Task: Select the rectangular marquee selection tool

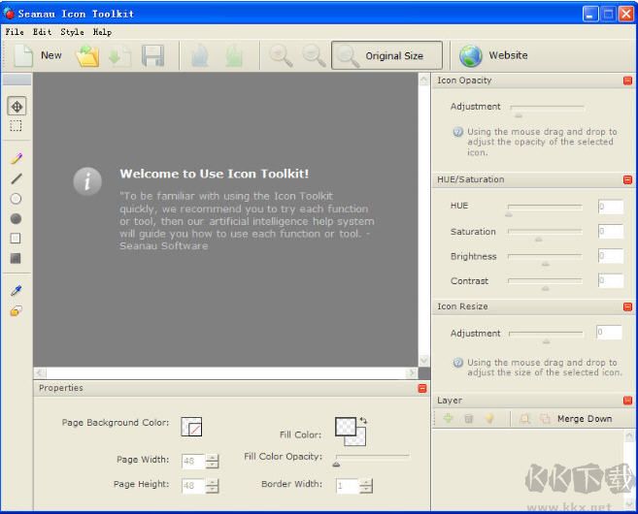Action: click(x=16, y=126)
